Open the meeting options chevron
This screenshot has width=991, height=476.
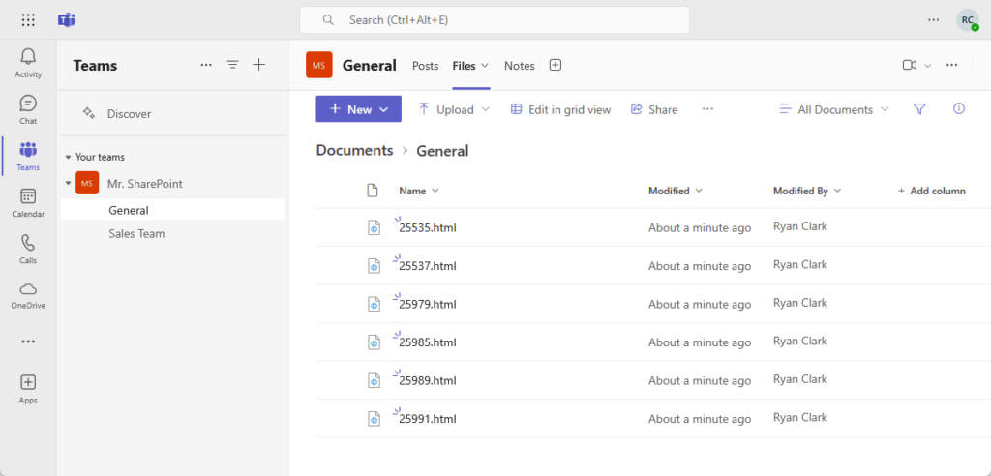[x=928, y=65]
